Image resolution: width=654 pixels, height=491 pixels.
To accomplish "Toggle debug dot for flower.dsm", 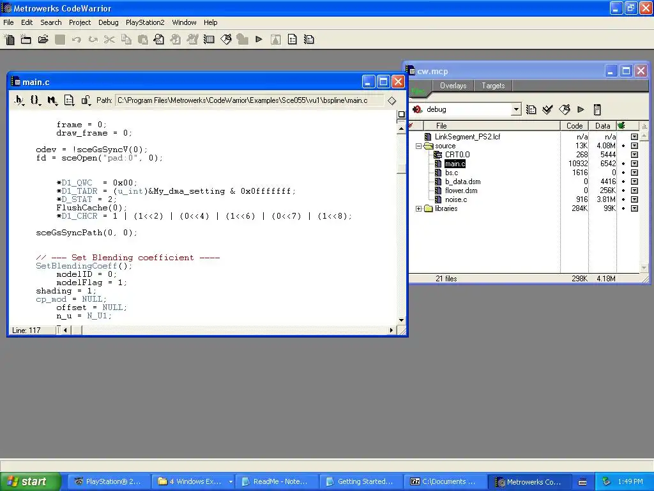I will pos(623,191).
